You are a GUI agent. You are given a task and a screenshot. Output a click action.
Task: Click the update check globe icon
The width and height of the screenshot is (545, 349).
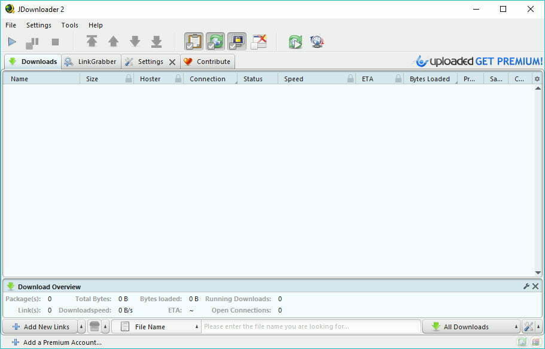316,42
